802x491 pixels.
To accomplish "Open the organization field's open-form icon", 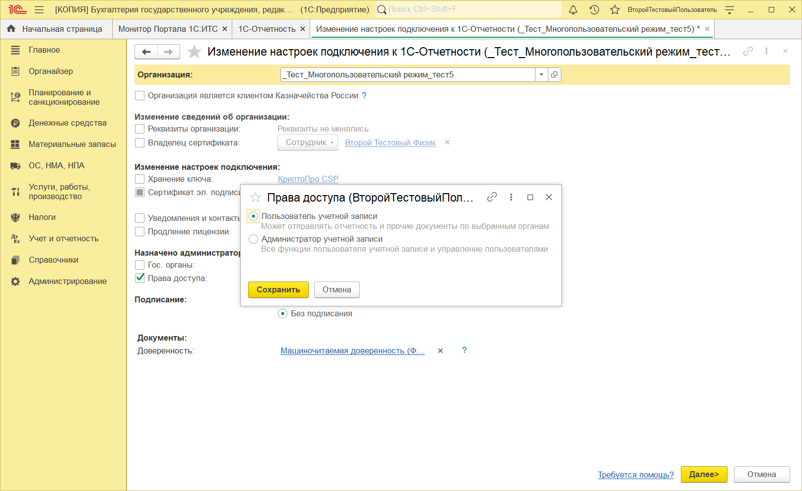I will (554, 74).
